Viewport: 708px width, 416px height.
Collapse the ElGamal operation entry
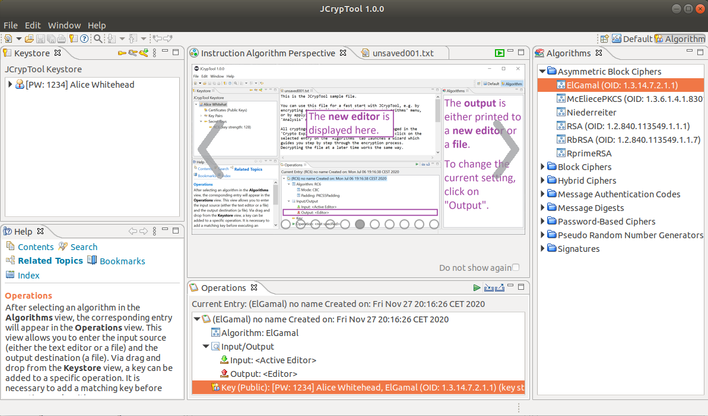point(197,319)
